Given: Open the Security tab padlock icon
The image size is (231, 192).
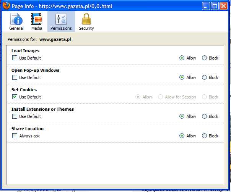Looking at the screenshot, I should 86,19.
